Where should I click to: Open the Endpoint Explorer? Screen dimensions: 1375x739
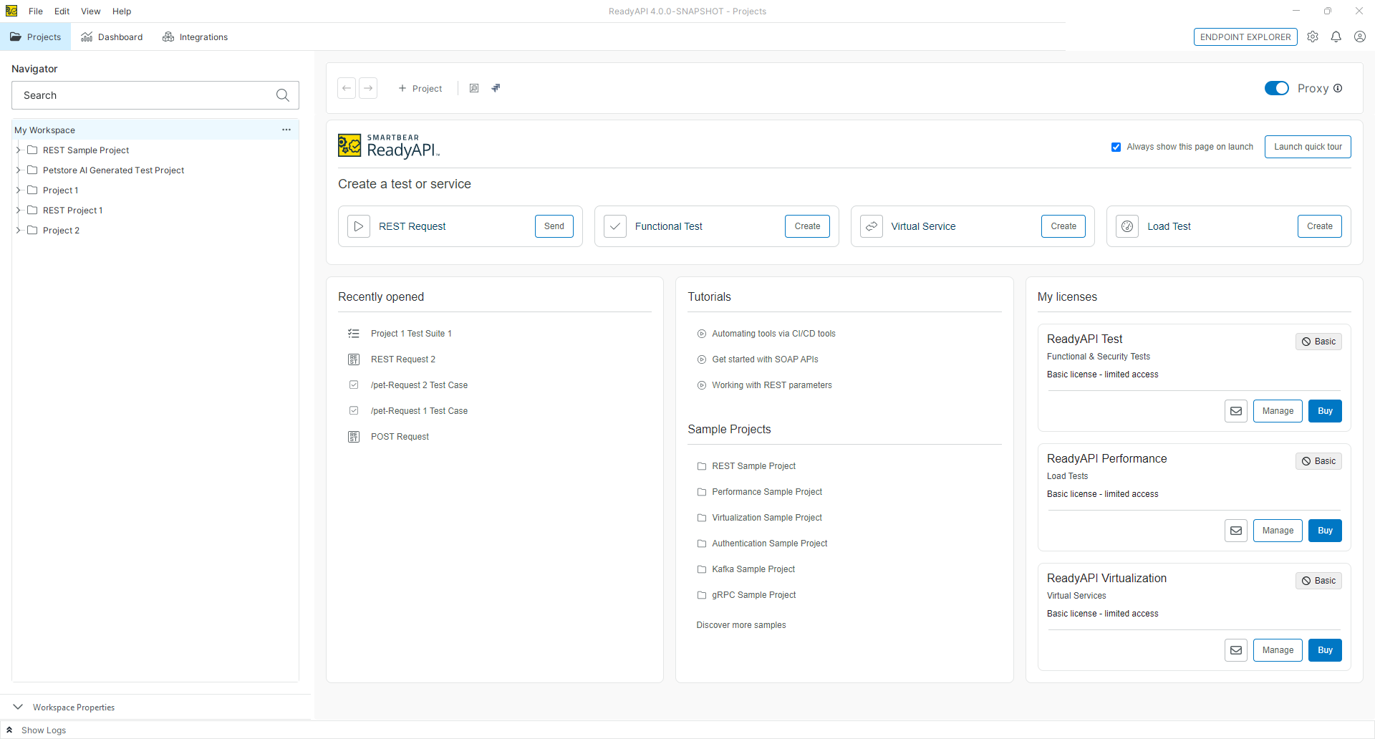[1245, 37]
